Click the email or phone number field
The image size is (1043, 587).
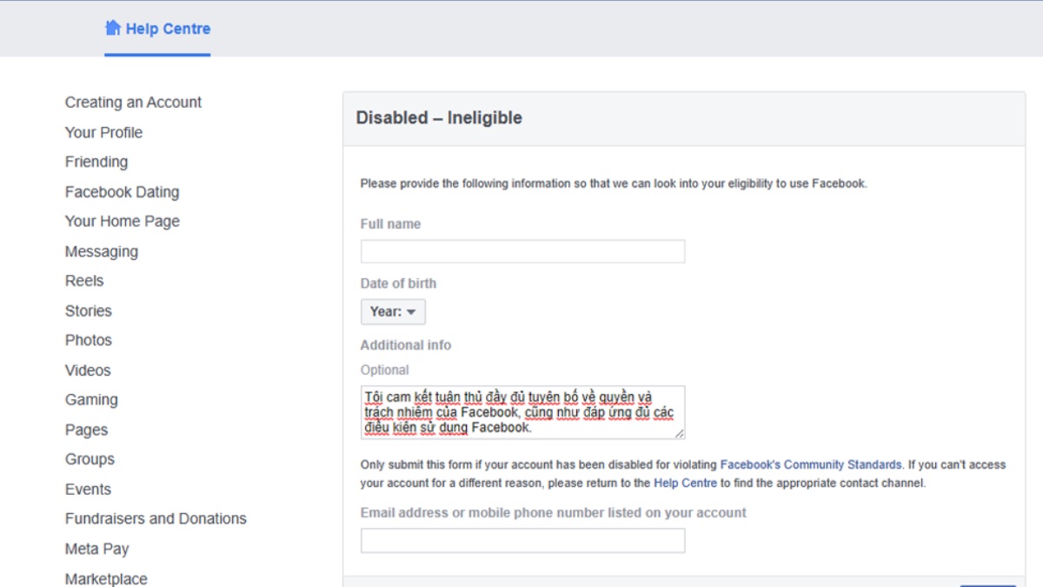point(522,540)
